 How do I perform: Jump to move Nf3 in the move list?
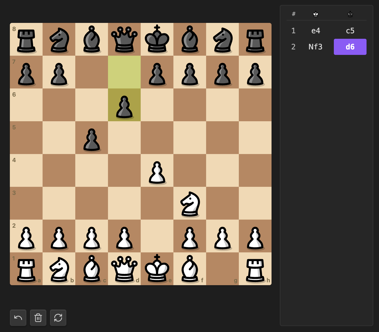pyautogui.click(x=316, y=47)
